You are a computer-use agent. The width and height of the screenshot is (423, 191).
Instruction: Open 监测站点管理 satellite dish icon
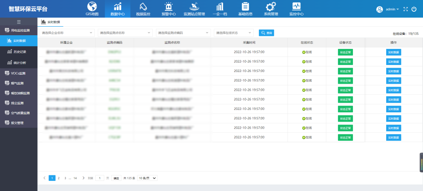[194, 7]
